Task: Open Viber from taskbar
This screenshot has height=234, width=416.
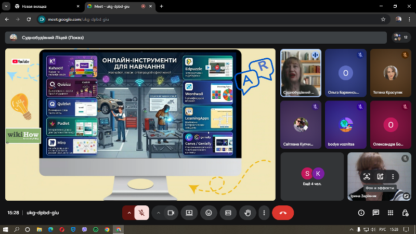Action: pos(84,229)
